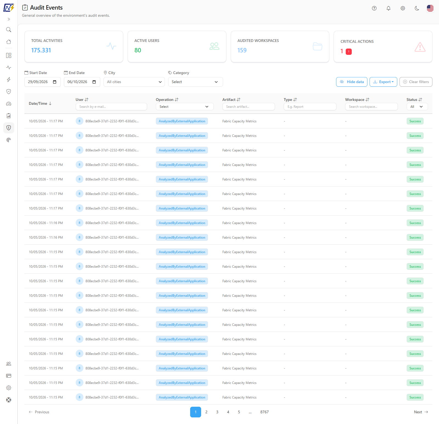Image resolution: width=439 pixels, height=424 pixels.
Task: Open the Operation filter Select dropdown
Action: tap(185, 107)
